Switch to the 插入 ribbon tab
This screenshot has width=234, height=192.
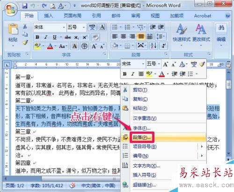48,15
